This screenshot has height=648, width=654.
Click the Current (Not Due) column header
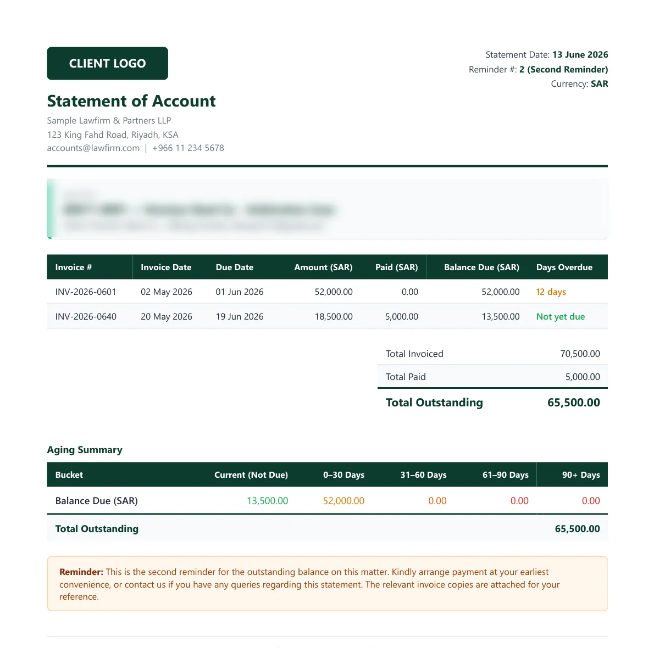click(251, 474)
